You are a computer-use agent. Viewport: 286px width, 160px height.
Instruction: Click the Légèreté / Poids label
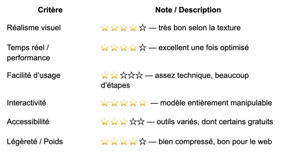point(35,142)
